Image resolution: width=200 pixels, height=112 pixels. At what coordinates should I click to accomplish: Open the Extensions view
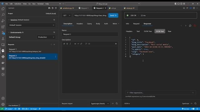(3, 27)
